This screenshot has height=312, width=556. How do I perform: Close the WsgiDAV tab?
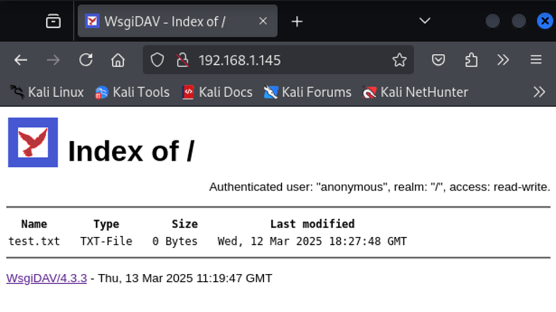(x=263, y=21)
